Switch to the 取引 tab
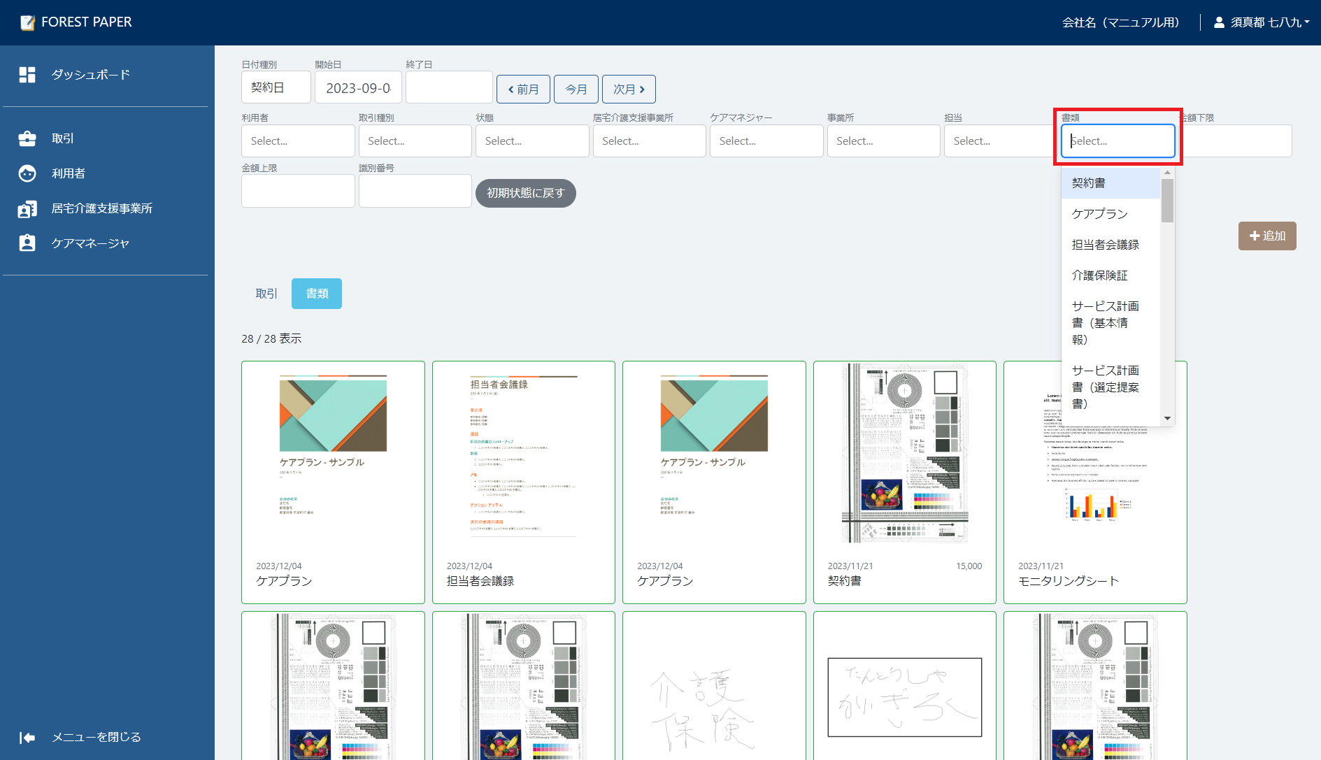This screenshot has height=760, width=1321. (x=266, y=294)
